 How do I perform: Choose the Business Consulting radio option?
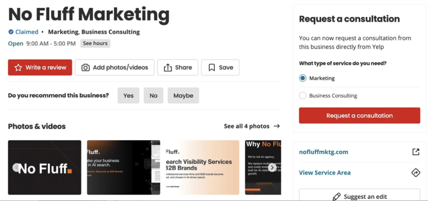pyautogui.click(x=303, y=96)
